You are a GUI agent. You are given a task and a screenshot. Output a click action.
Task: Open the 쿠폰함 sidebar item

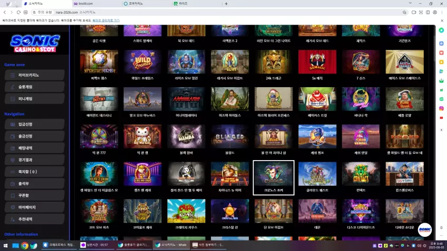click(x=35, y=195)
